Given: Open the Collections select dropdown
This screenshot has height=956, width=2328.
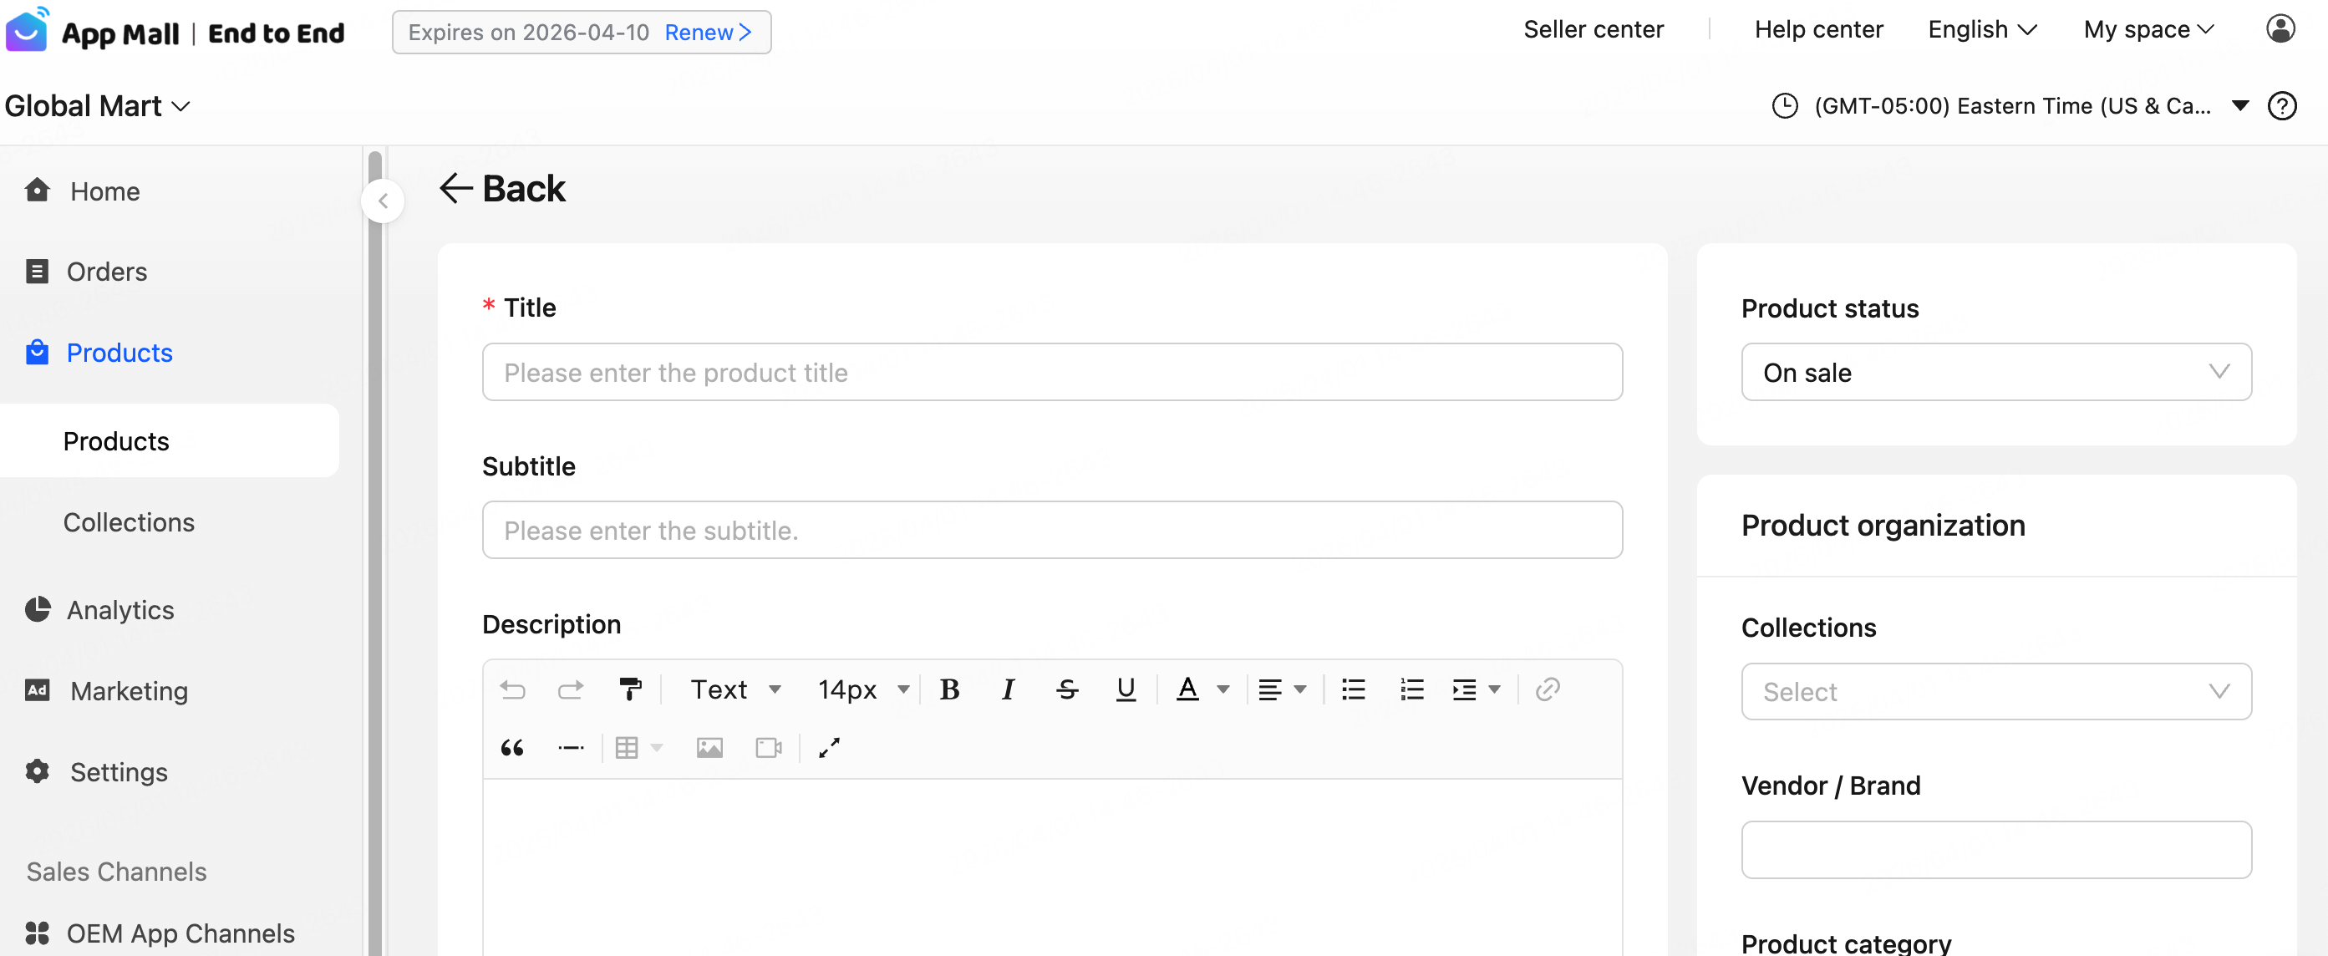Looking at the screenshot, I should (x=1995, y=691).
